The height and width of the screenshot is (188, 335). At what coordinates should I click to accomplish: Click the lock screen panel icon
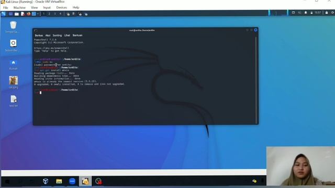click(327, 13)
